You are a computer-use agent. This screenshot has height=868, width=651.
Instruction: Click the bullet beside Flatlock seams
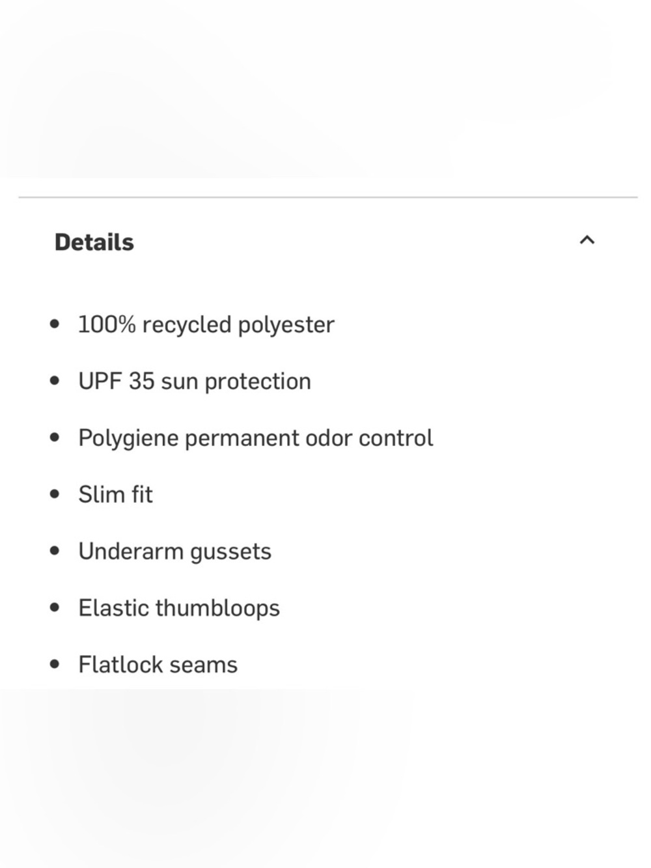click(x=55, y=664)
